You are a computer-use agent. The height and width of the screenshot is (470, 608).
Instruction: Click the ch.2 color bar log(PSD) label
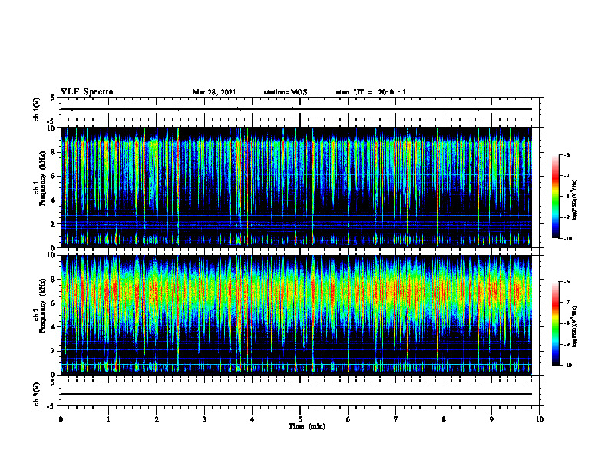tap(575, 326)
